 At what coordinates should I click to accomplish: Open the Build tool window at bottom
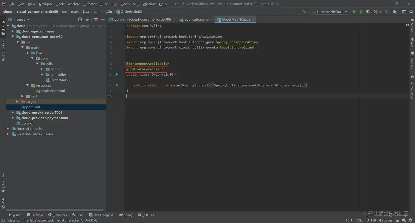click(x=78, y=215)
